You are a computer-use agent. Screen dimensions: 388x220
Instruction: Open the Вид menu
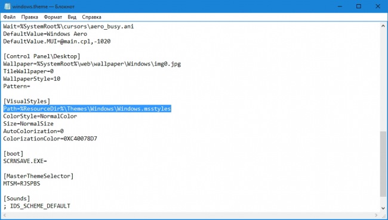(72, 17)
